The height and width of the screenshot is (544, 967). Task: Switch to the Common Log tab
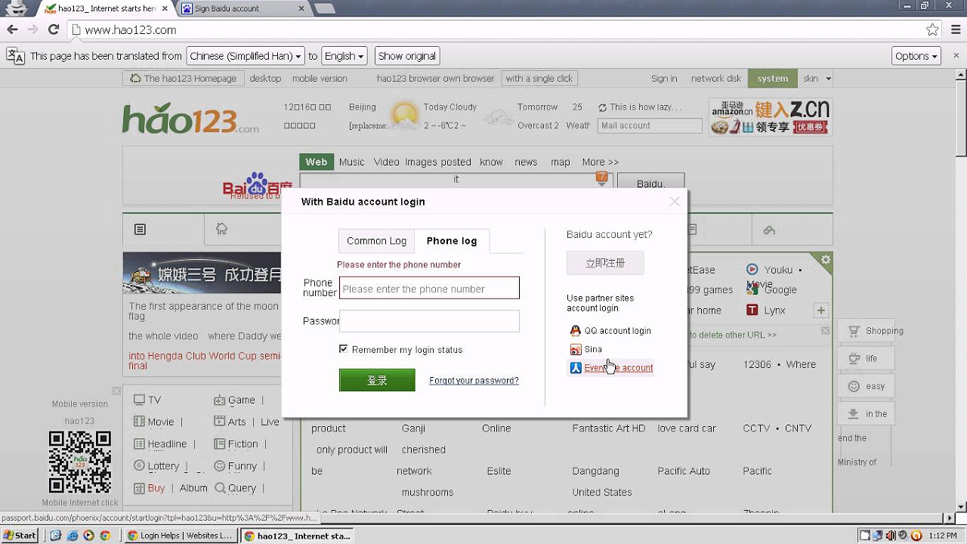coord(376,241)
